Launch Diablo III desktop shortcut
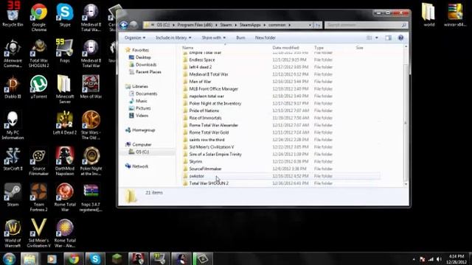Viewport: 472px width, 265px height. pyautogui.click(x=13, y=87)
